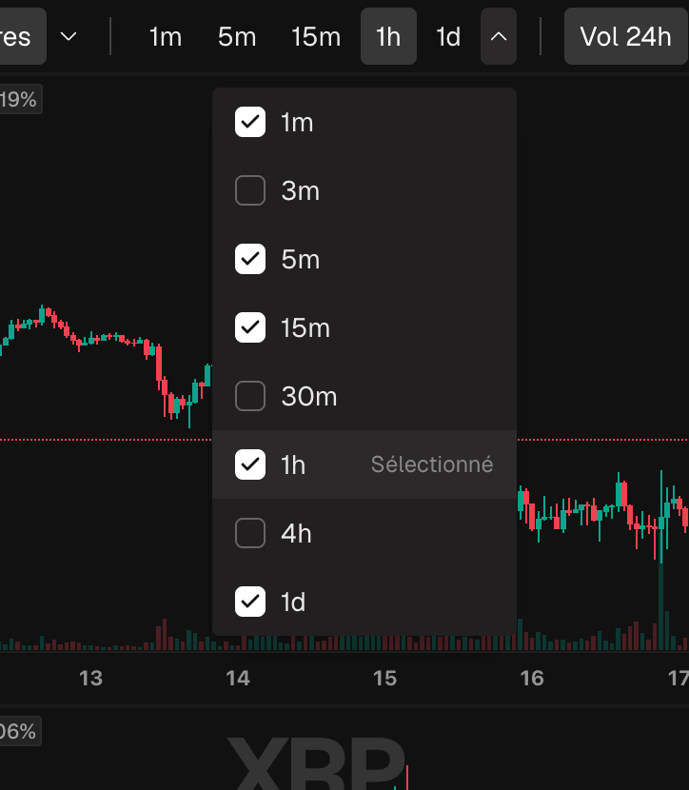Uncheck the 1m timeframe checkbox
This screenshot has width=689, height=790.
pos(250,122)
